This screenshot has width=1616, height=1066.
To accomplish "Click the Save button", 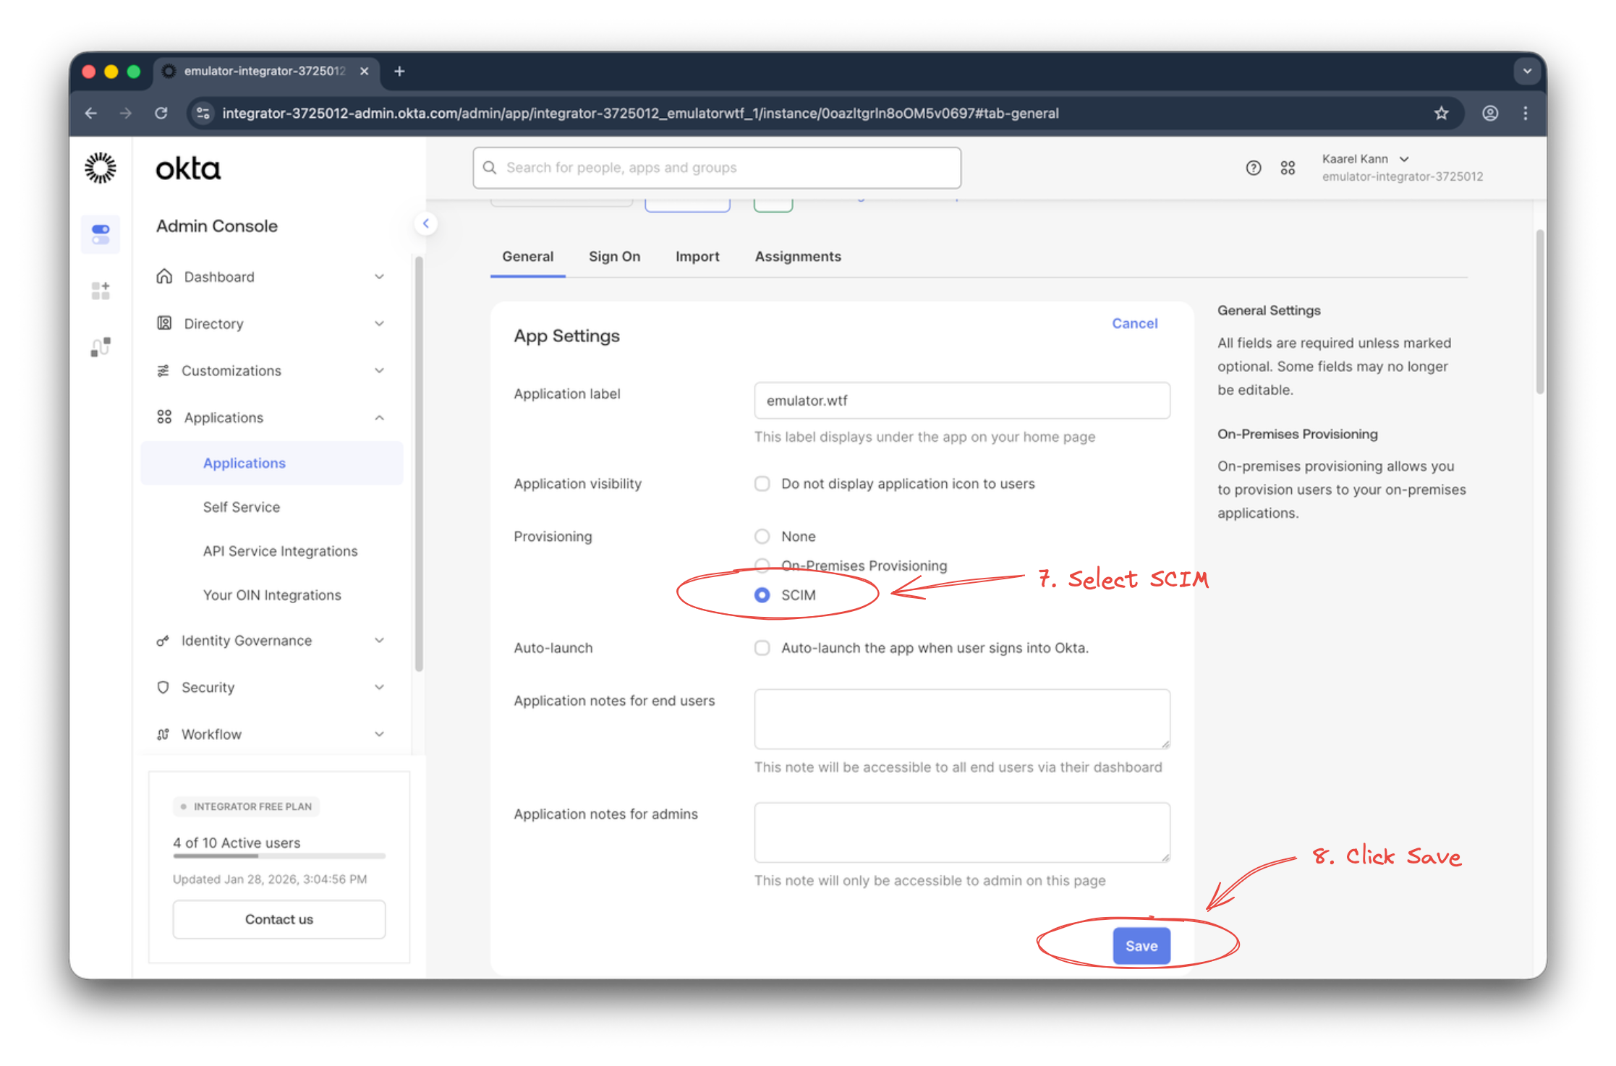I will click(1141, 945).
